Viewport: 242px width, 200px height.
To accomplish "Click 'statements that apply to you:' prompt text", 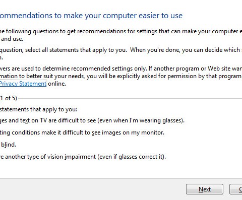I will (x=38, y=109).
